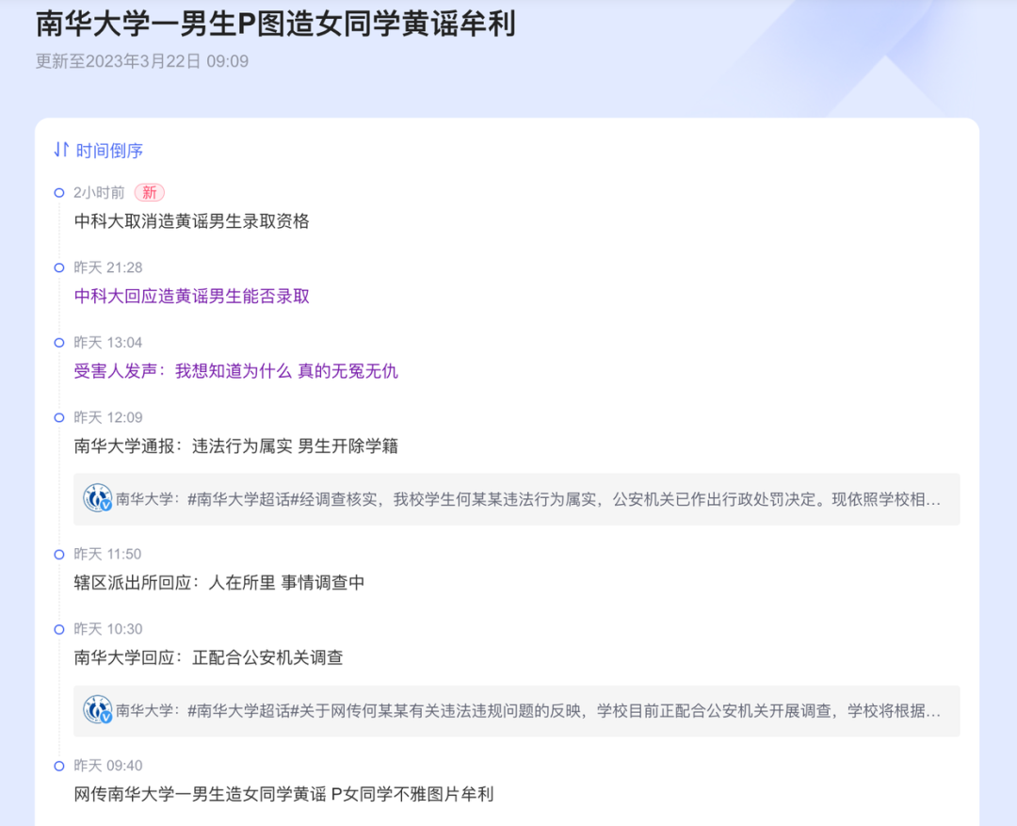1017x826 pixels.
Task: Click the 更新至2023年3月22日 09:09 timestamp
Action: coord(142,61)
